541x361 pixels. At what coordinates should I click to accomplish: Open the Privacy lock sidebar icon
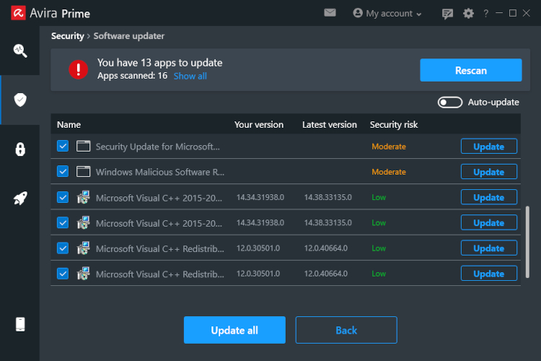20,149
